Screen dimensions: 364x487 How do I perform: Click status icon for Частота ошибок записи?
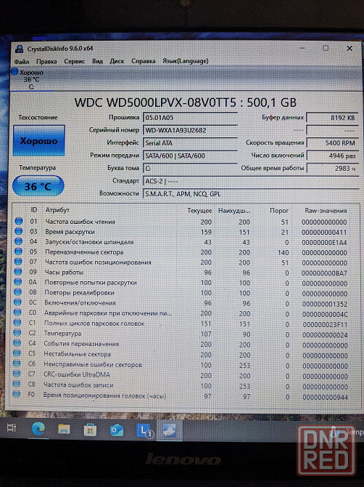17,384
